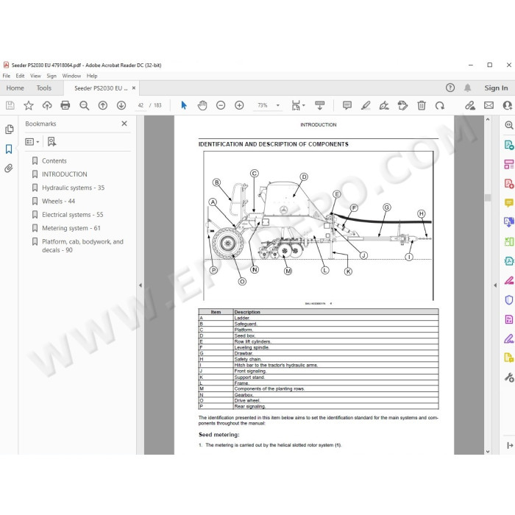Close the Bookmarks panel
Screen dimensions: 515x515
coord(124,124)
